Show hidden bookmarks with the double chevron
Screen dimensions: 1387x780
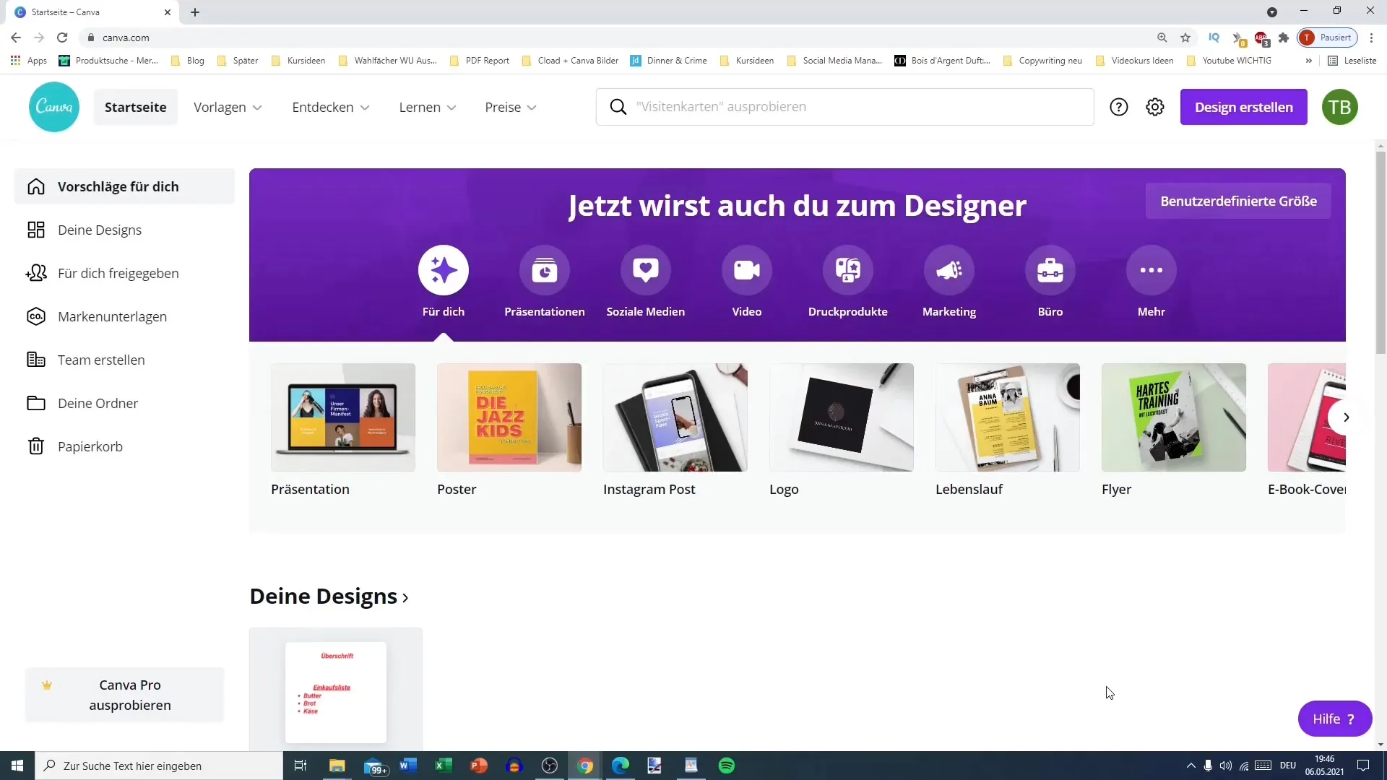1308,61
